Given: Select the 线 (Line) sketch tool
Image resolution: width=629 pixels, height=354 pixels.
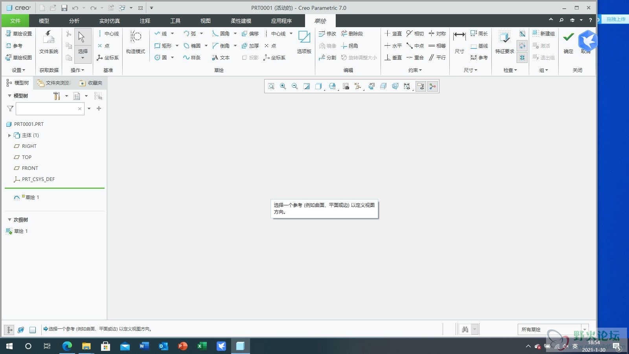Looking at the screenshot, I should 161,34.
